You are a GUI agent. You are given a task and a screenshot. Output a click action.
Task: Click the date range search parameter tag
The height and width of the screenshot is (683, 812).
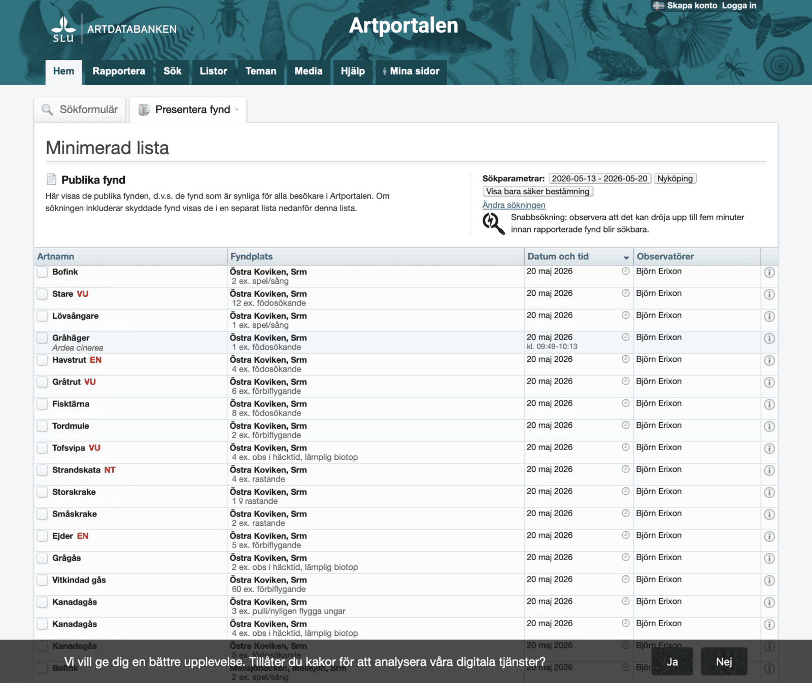[x=600, y=179]
